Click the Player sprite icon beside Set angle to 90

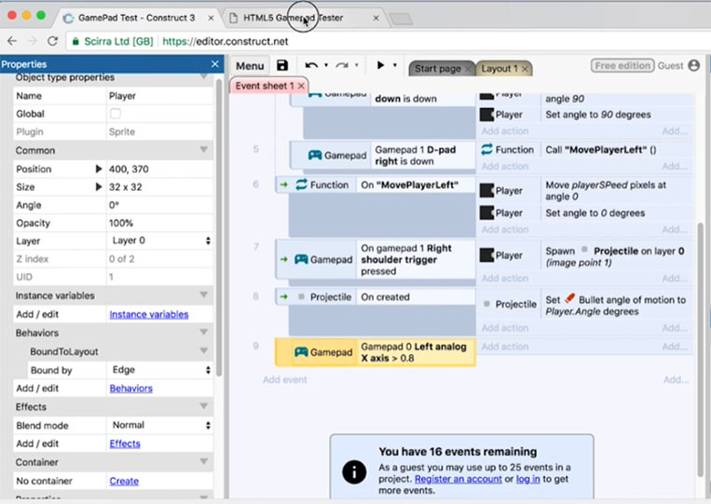(x=486, y=115)
